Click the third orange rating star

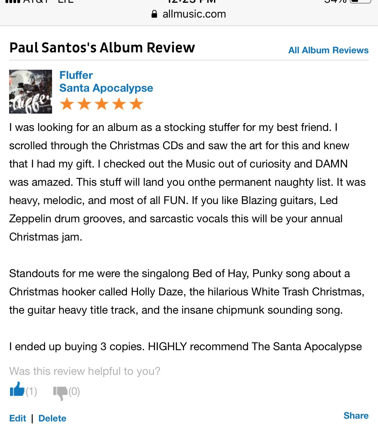click(x=102, y=104)
